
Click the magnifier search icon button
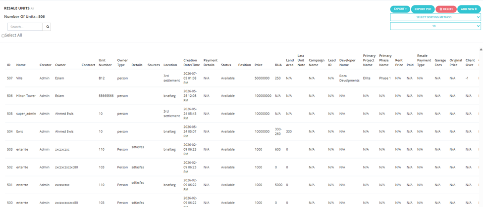coord(48,27)
